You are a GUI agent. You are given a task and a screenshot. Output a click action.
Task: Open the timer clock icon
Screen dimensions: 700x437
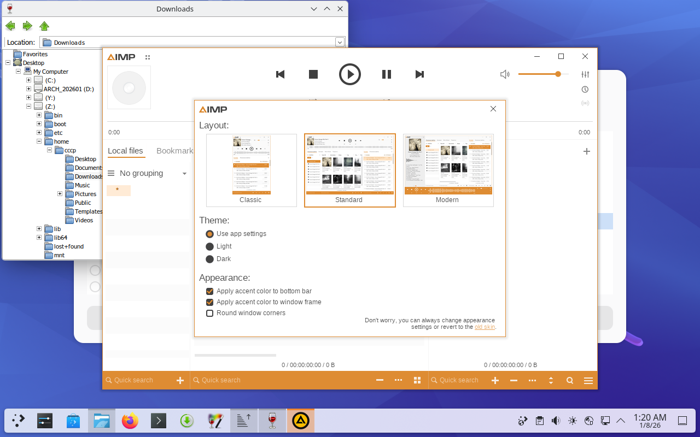pos(585,89)
